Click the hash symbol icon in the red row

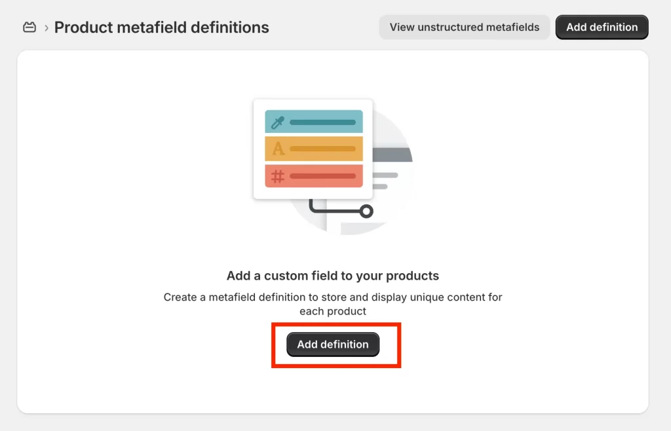tap(278, 176)
